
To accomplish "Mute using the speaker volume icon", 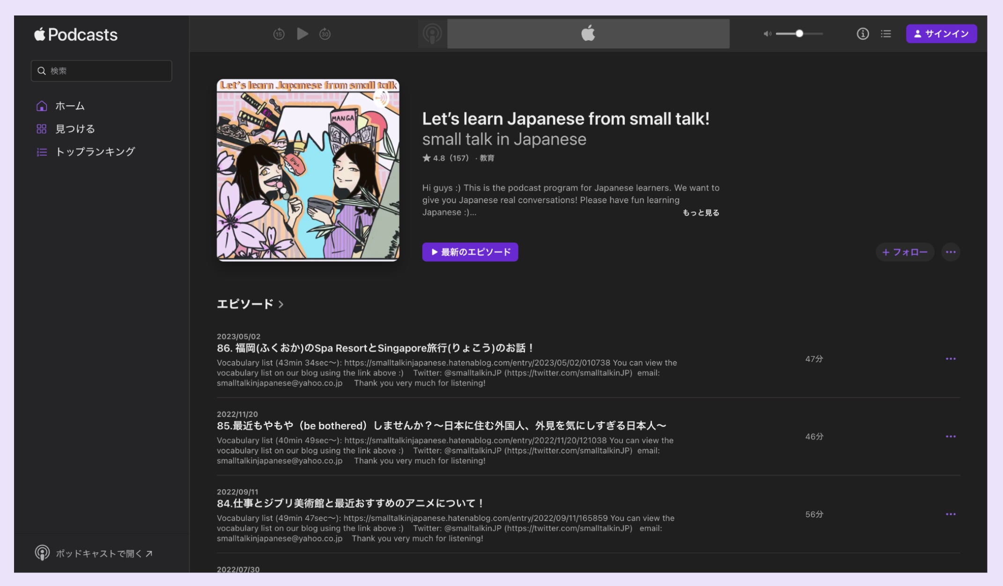I will pos(767,34).
